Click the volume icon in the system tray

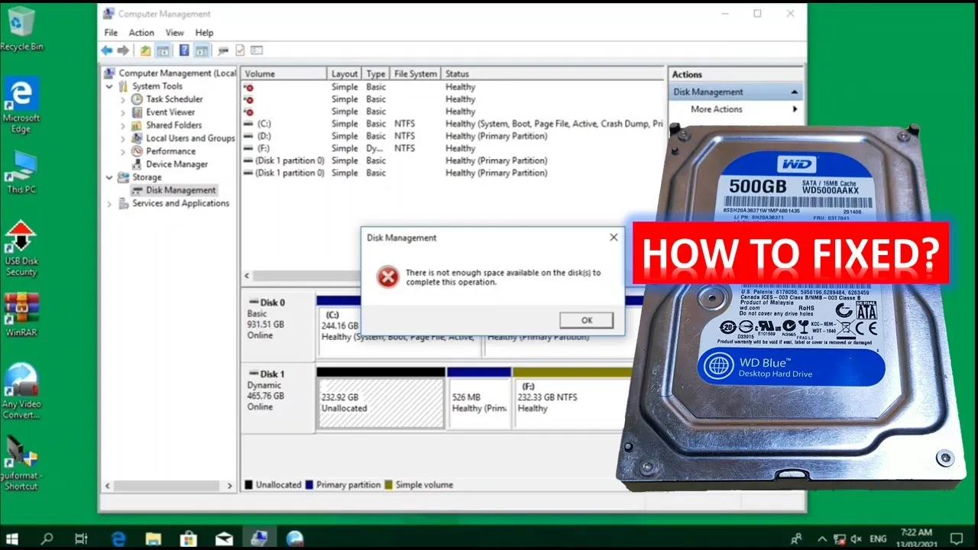coord(857,539)
